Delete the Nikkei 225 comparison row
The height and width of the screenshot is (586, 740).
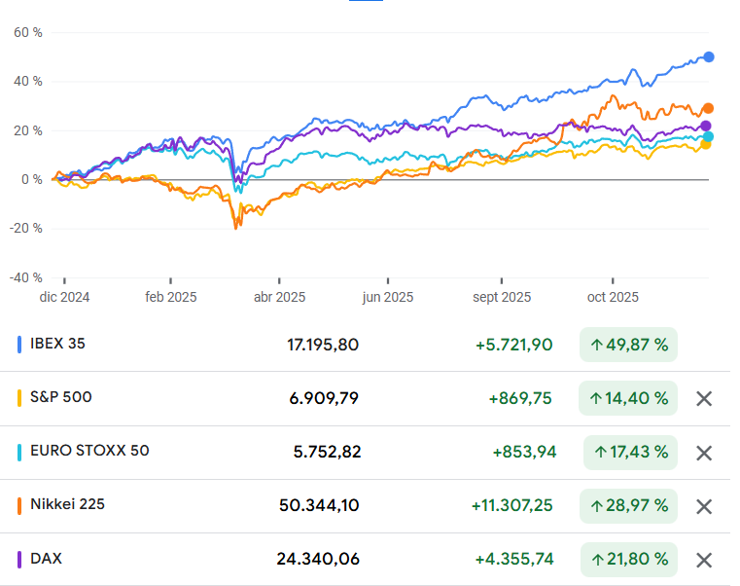(x=705, y=506)
